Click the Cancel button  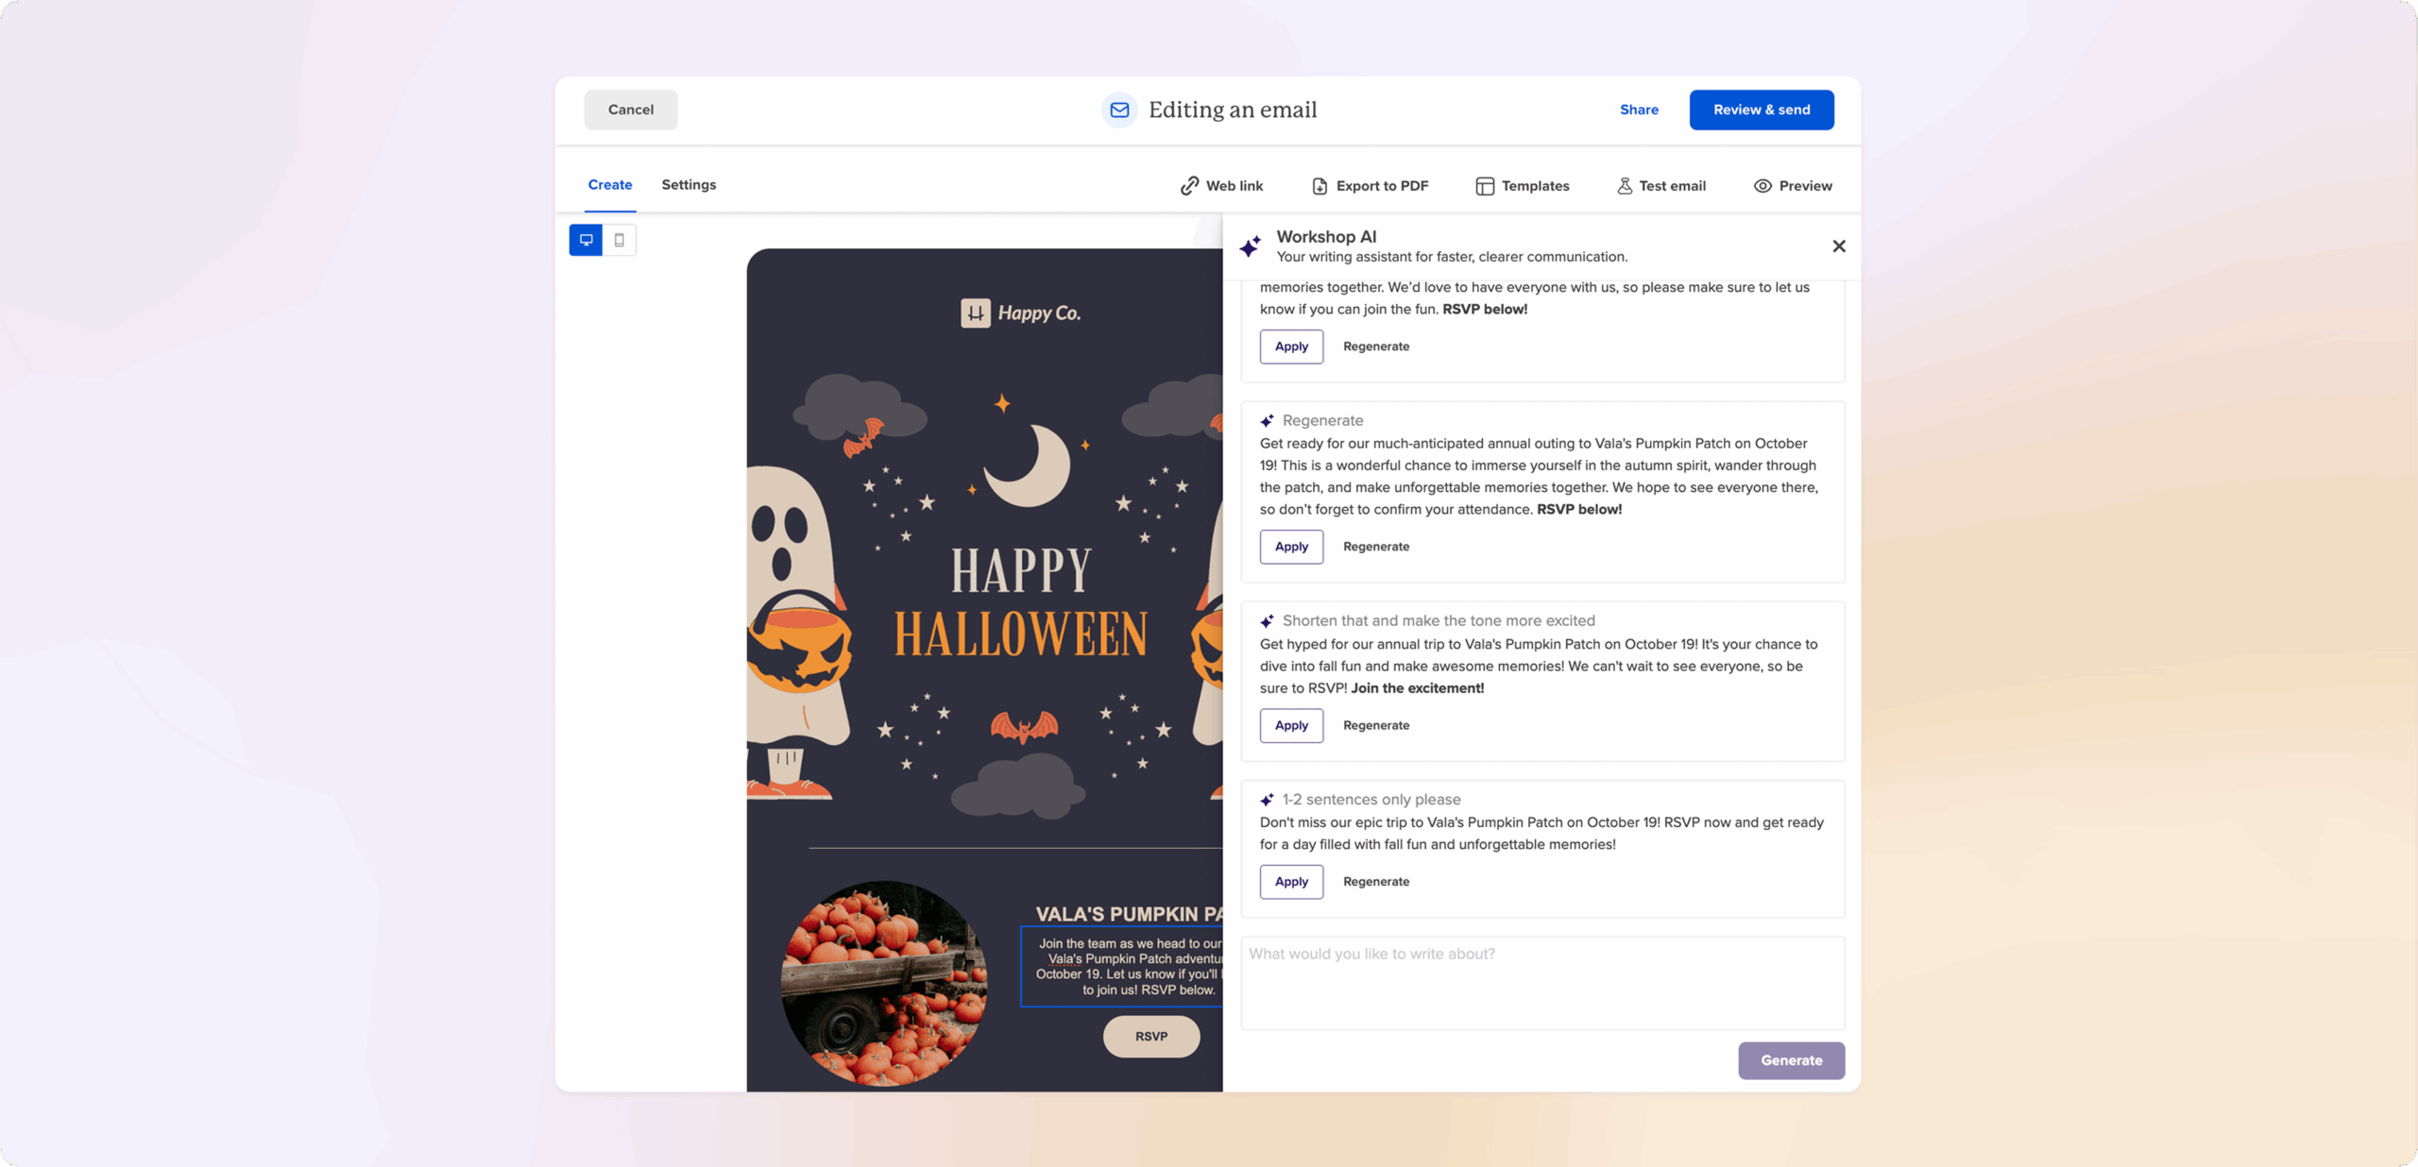pyautogui.click(x=631, y=110)
